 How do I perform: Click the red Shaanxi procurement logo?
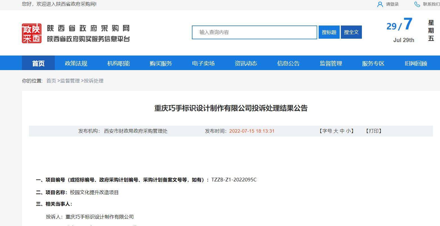pos(32,33)
